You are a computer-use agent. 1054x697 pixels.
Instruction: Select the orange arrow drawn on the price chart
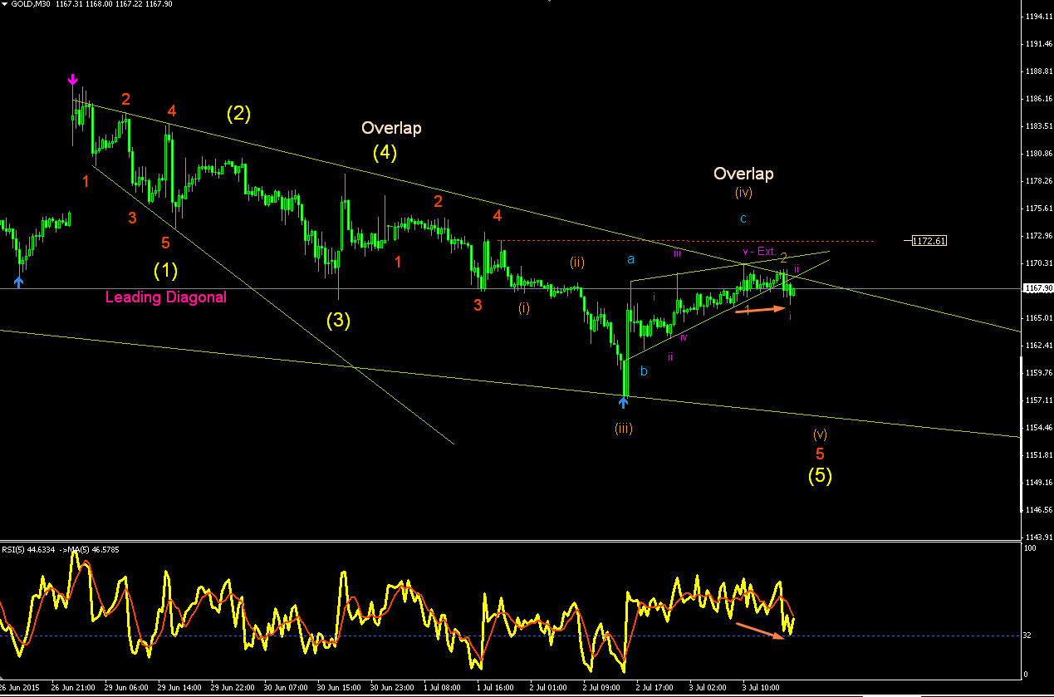click(760, 308)
